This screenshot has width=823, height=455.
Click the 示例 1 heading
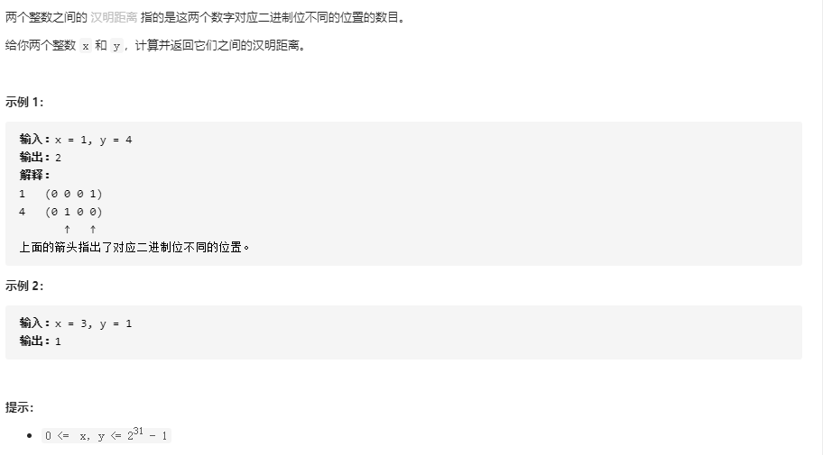pyautogui.click(x=24, y=102)
